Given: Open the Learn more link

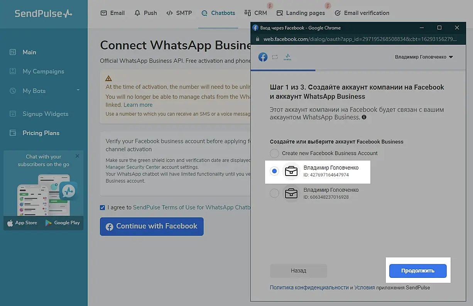Looking at the screenshot, I should pyautogui.click(x=138, y=105).
